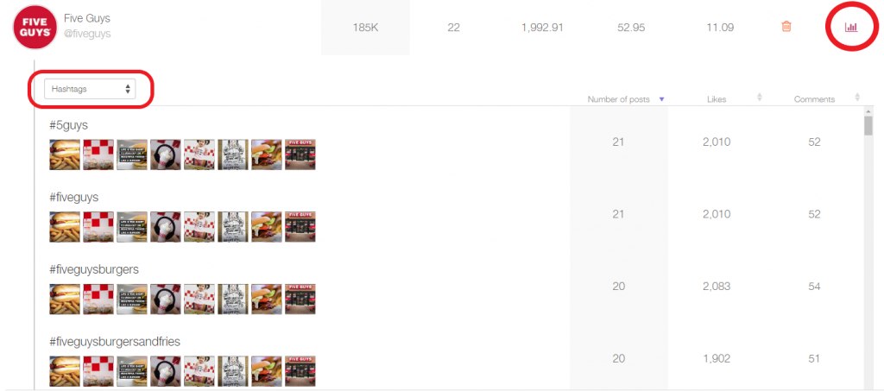Click the Number of posts column header
Image resolution: width=884 pixels, height=391 pixels.
[x=618, y=99]
